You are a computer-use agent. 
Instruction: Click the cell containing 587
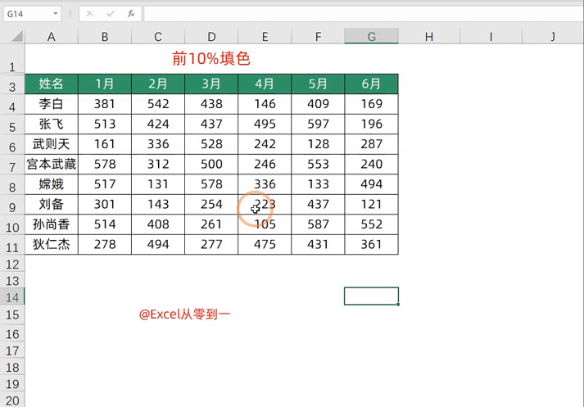tap(318, 224)
